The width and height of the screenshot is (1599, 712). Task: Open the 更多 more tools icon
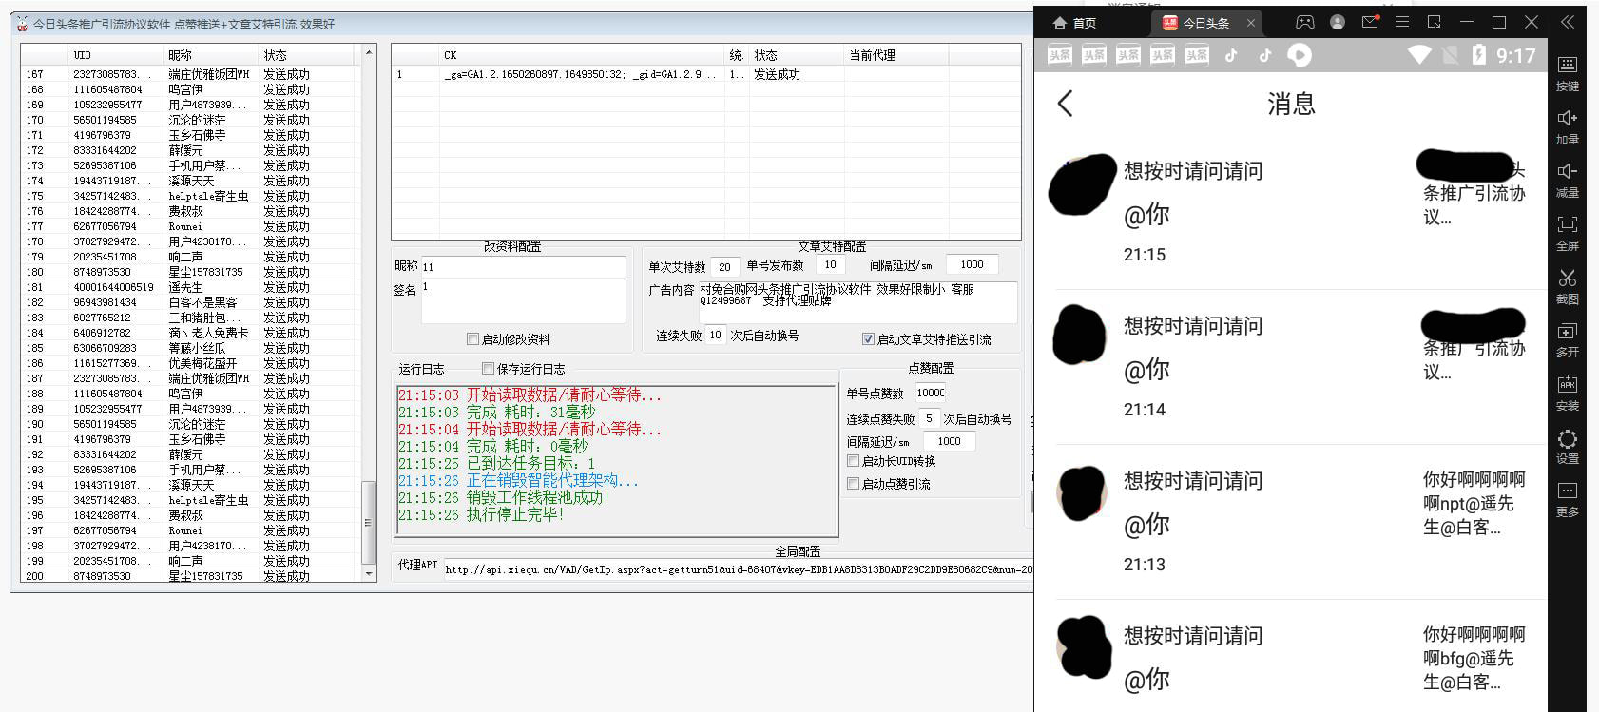(1568, 491)
